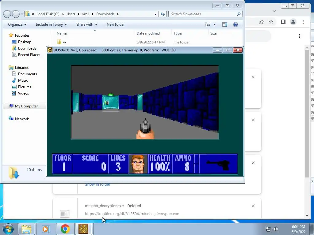Click the DOSBox title bar icon

(x=50, y=50)
